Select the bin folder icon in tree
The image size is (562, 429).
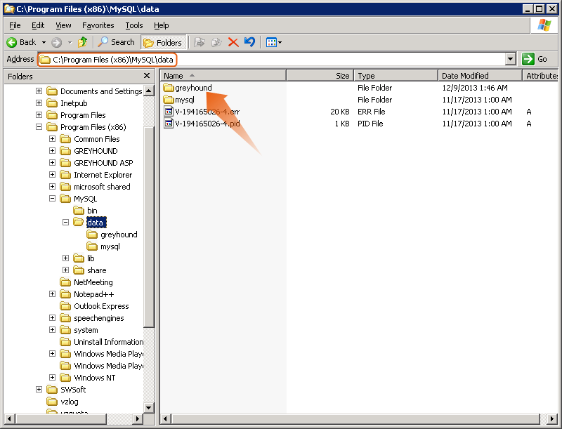[x=79, y=211]
